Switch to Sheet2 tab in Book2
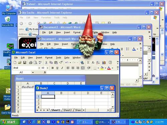The height and width of the screenshot is (125, 167). pos(67,110)
